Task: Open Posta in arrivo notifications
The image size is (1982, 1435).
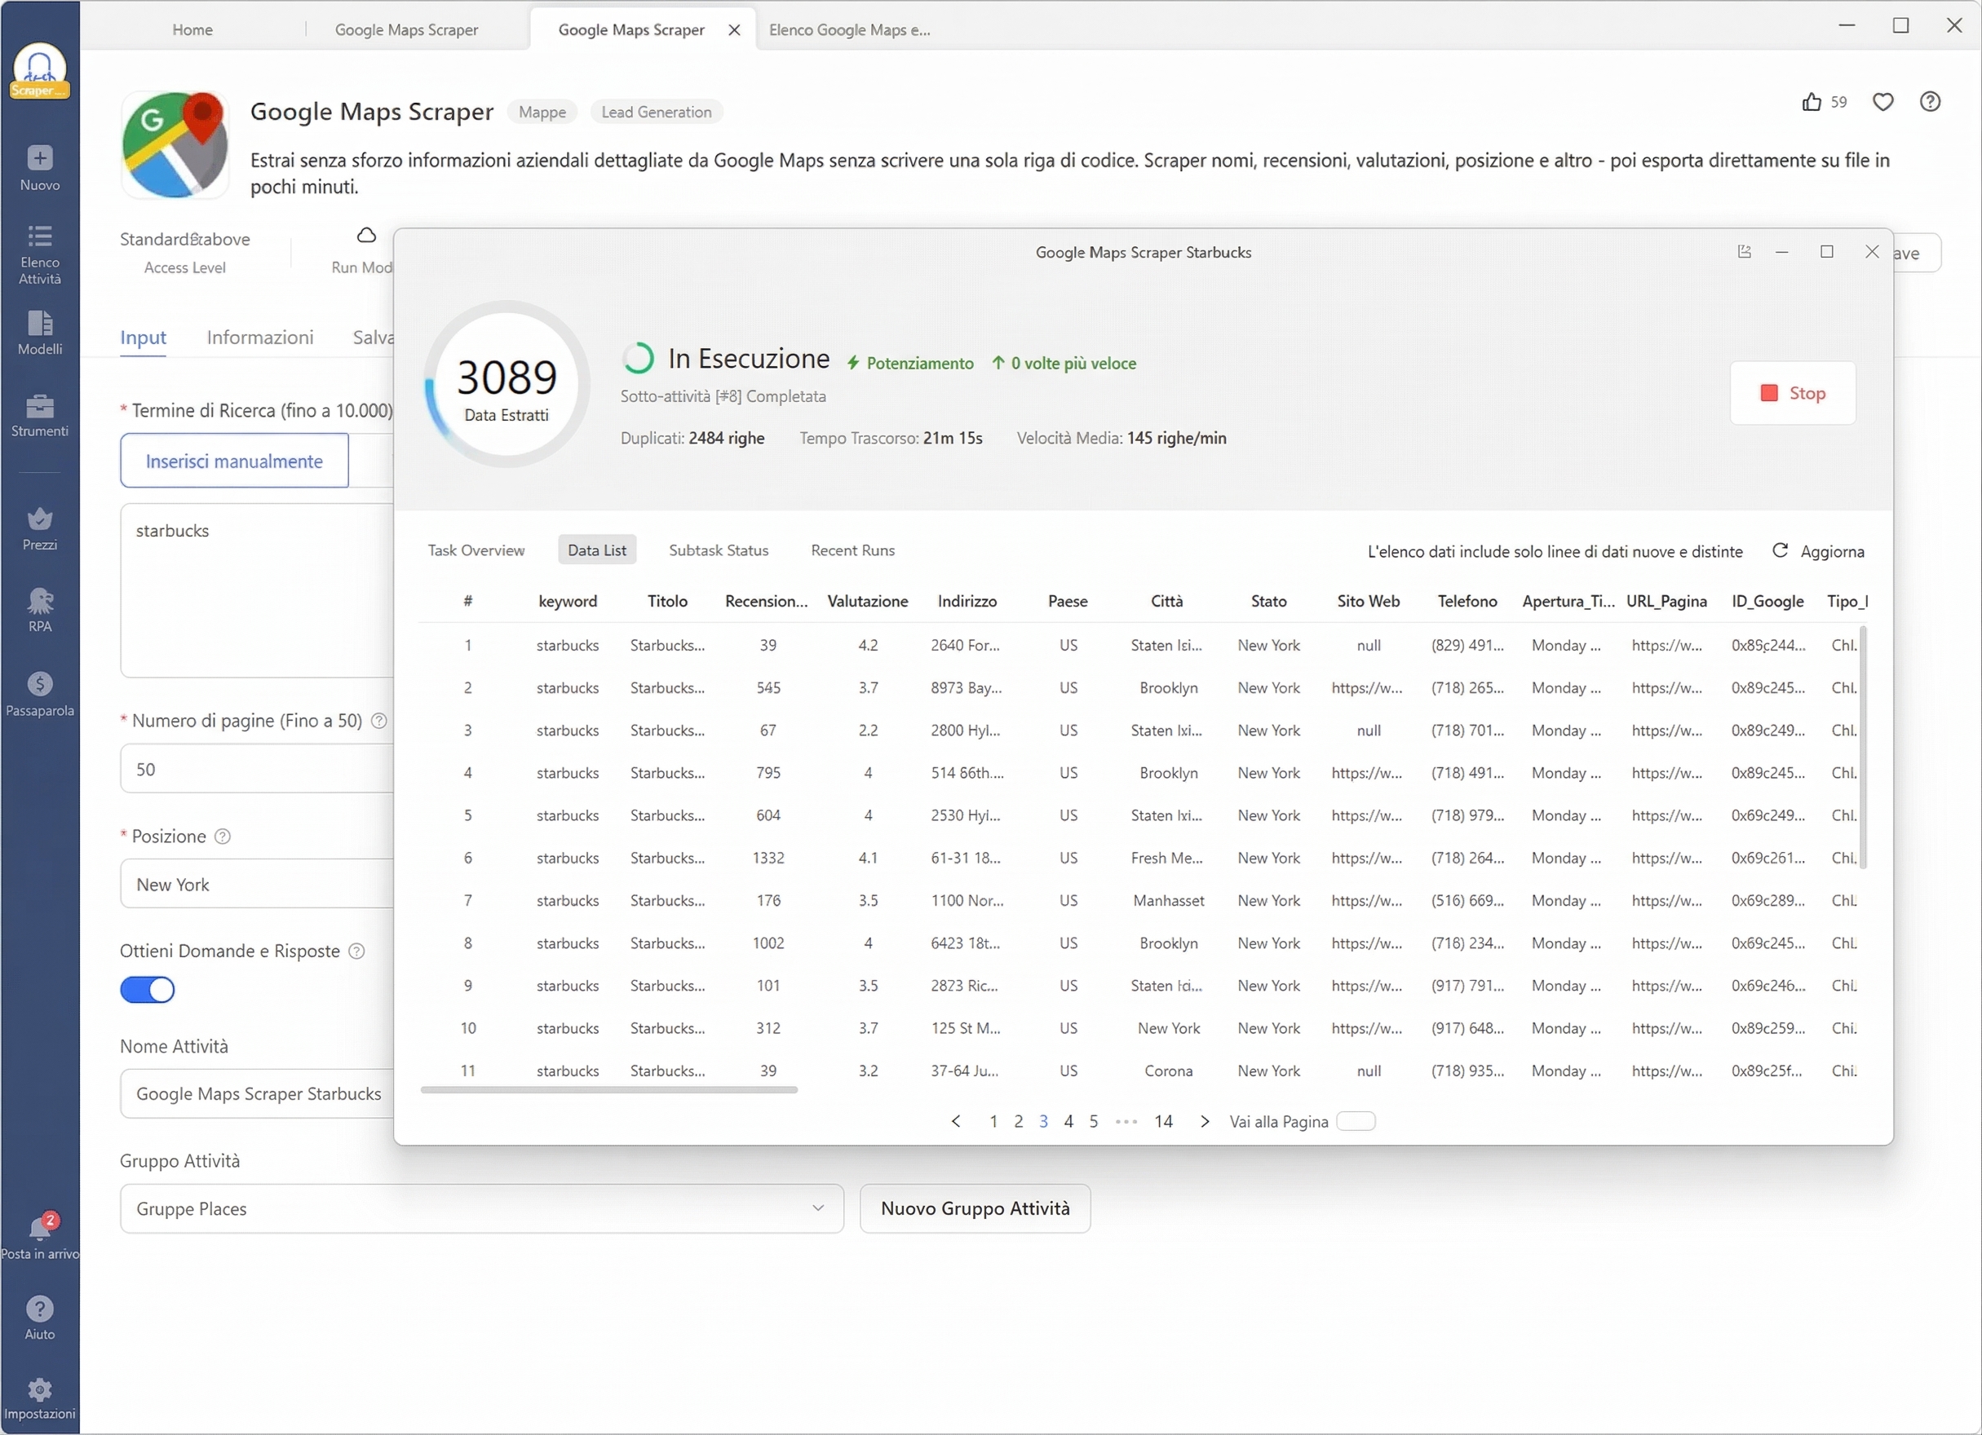Action: pyautogui.click(x=39, y=1237)
